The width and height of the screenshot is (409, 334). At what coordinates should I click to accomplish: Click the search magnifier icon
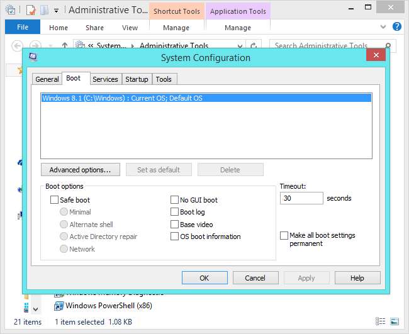[388, 46]
